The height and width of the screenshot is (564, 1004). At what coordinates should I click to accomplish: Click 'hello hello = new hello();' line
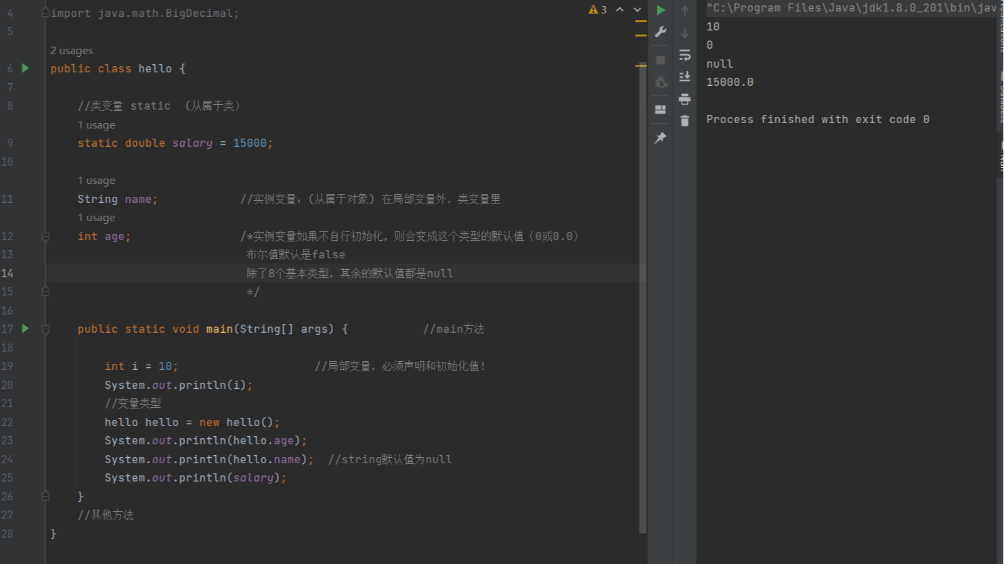coord(192,422)
